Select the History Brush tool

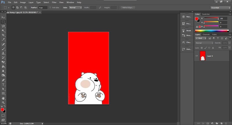3,58
